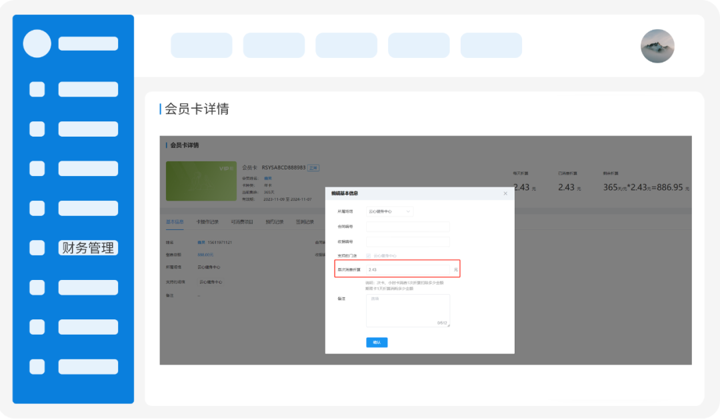Click the square icon beside 财务管理

(37, 248)
